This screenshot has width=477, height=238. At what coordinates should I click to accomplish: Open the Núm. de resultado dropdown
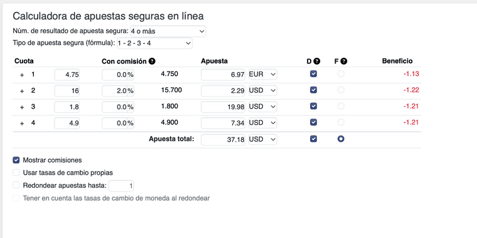(x=168, y=31)
